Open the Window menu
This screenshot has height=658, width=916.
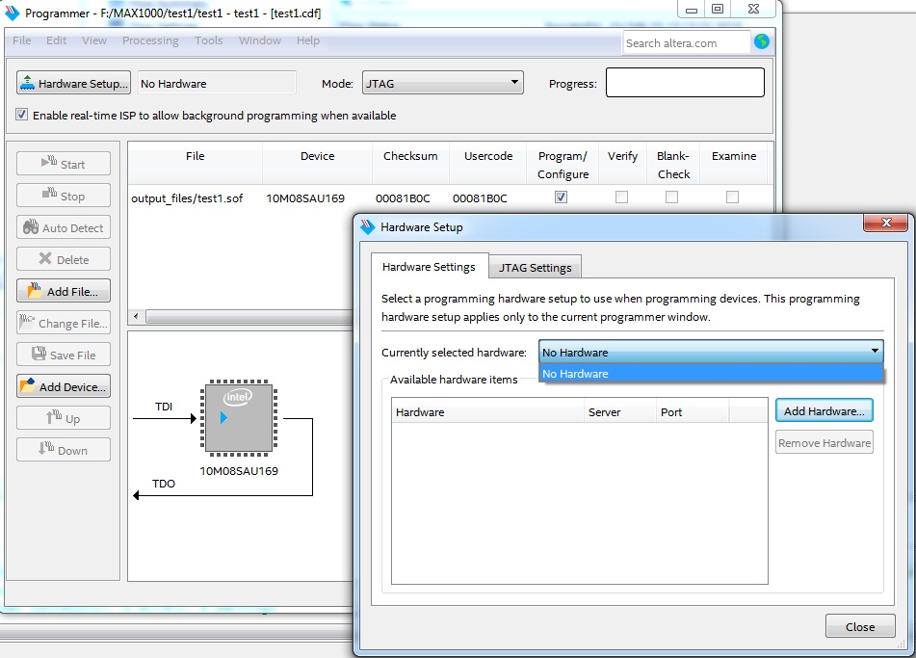(259, 40)
